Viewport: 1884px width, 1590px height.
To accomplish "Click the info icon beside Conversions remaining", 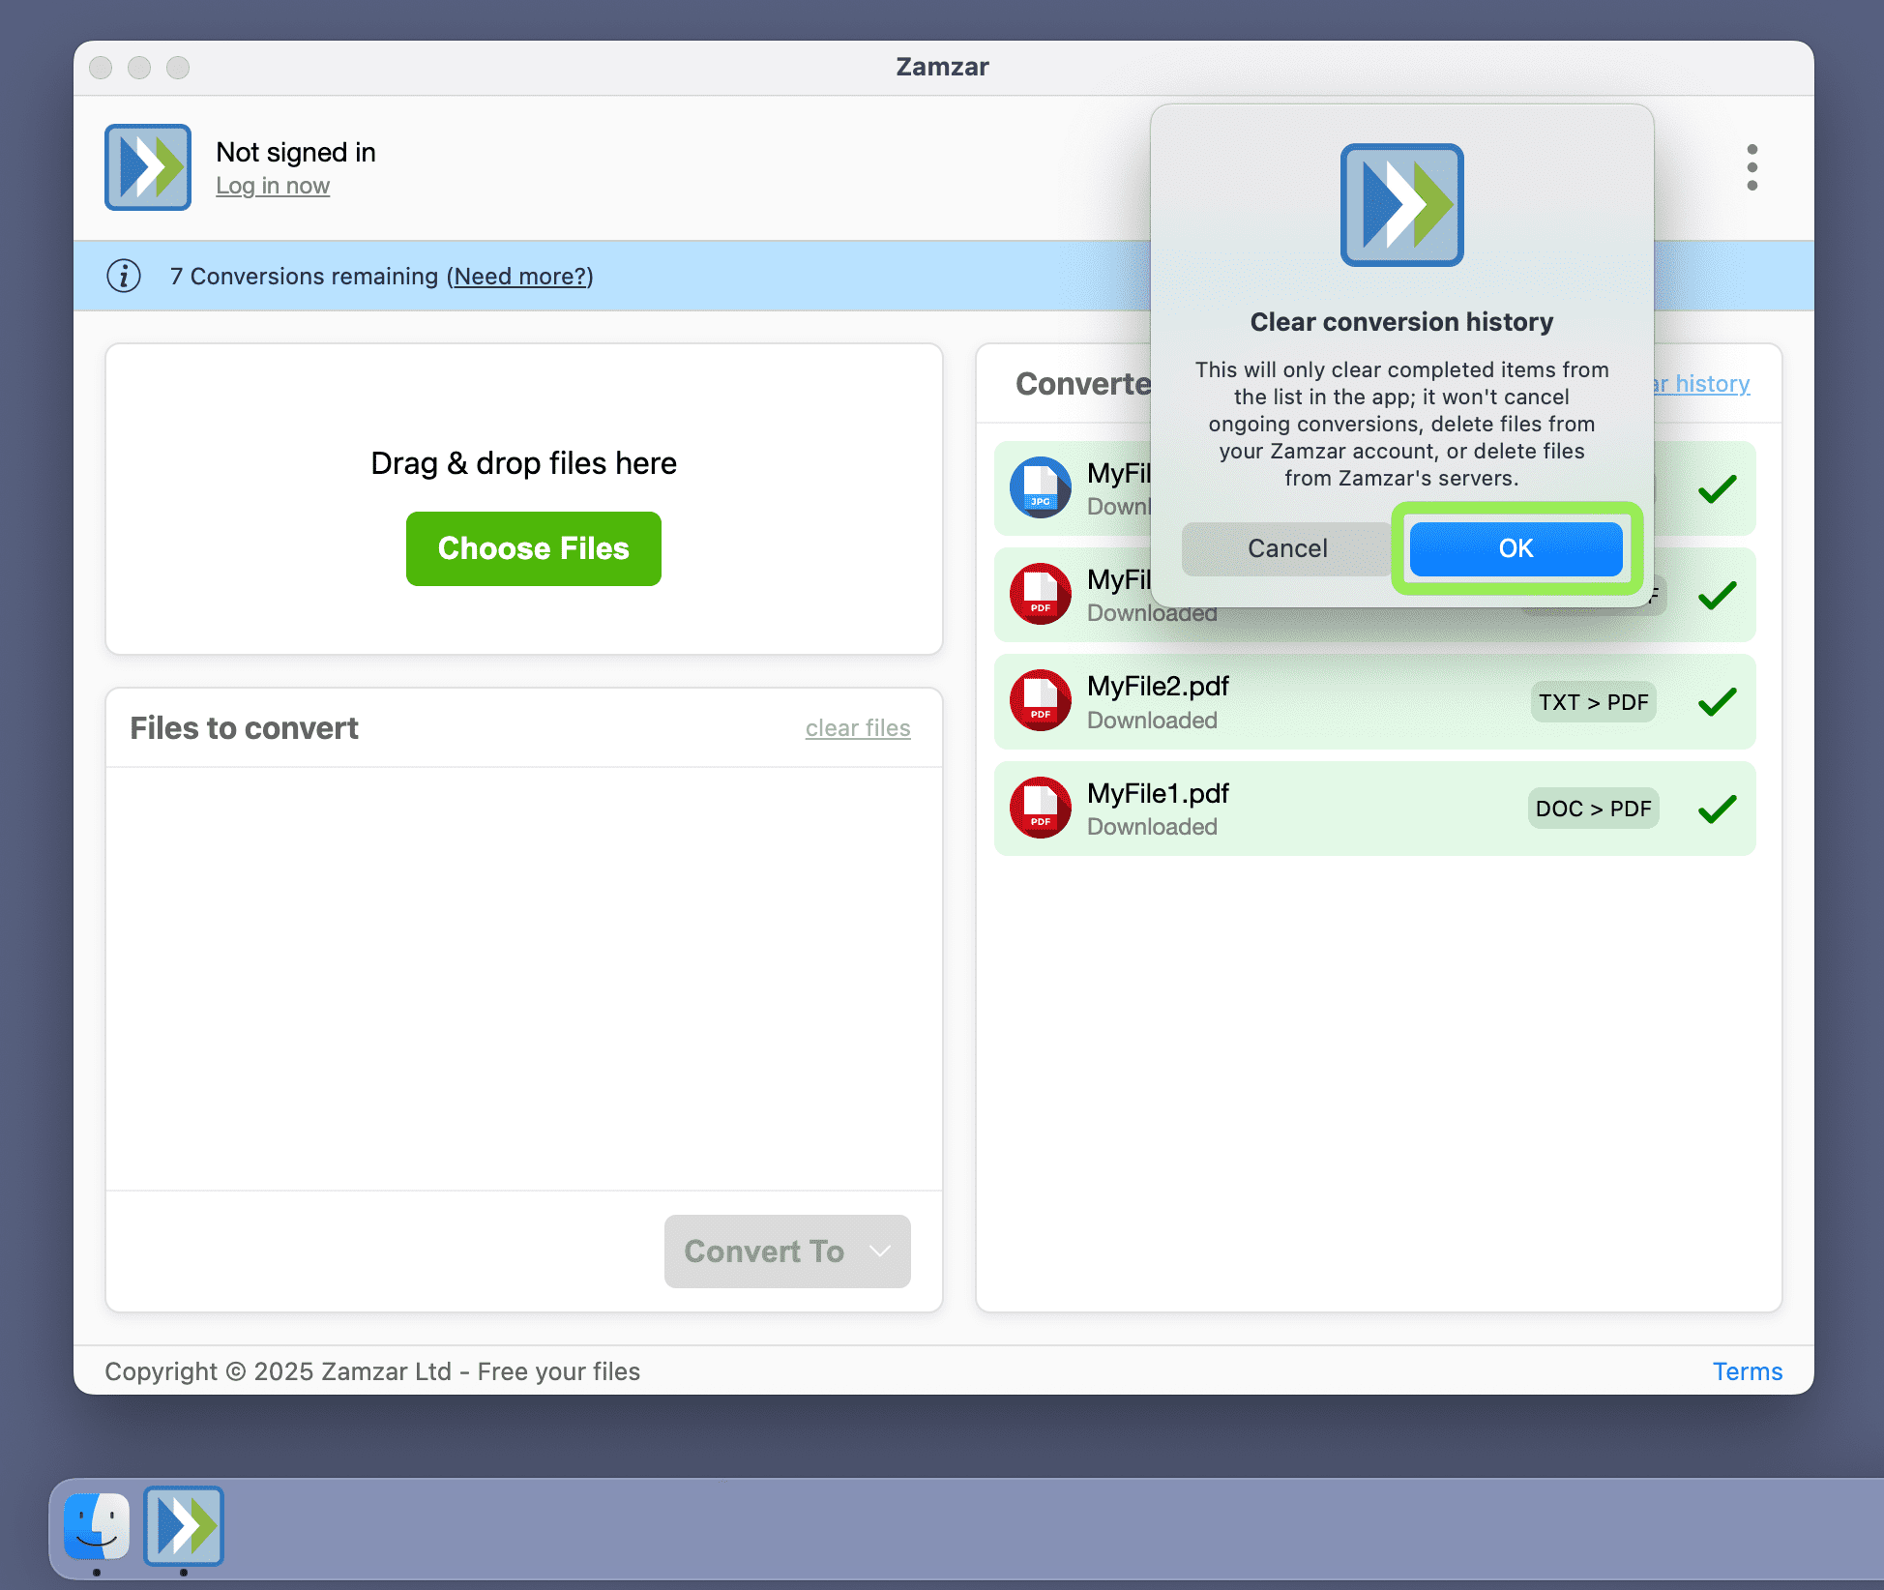I will point(124,277).
